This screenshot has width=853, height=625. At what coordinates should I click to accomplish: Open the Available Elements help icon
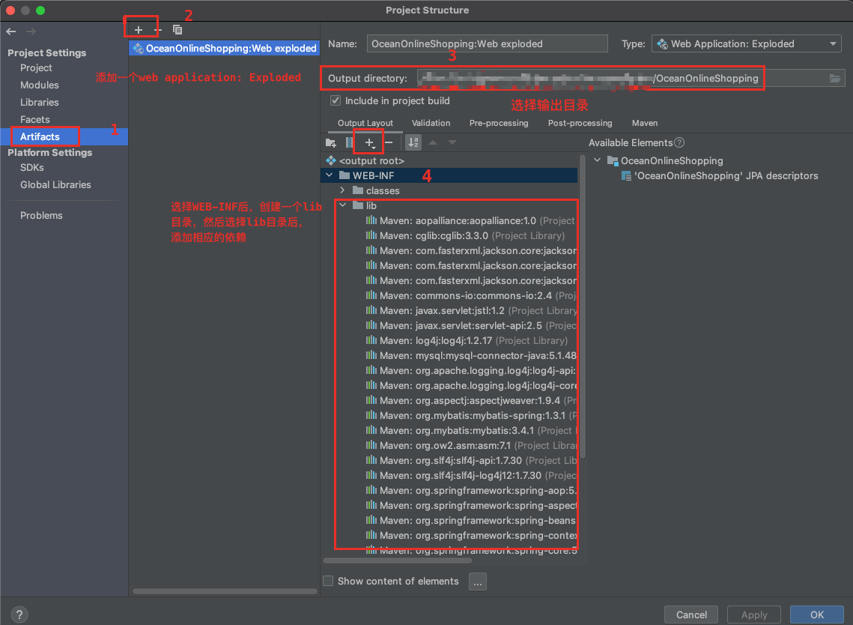(679, 142)
